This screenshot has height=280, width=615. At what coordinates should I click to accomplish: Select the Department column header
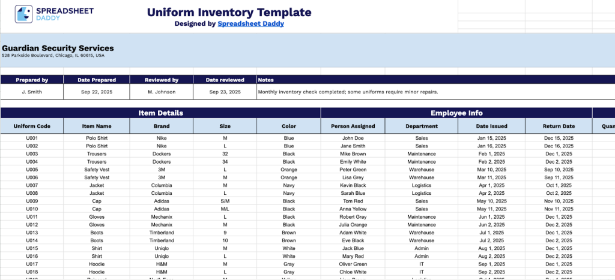[x=421, y=126]
